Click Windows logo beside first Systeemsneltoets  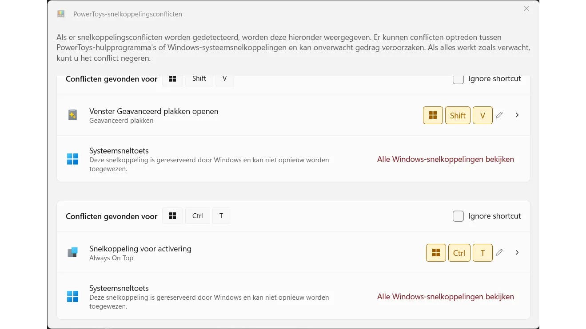(72, 159)
